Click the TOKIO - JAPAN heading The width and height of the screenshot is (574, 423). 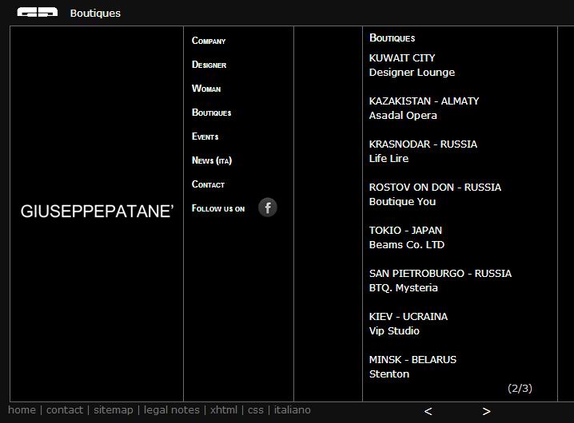tap(405, 231)
